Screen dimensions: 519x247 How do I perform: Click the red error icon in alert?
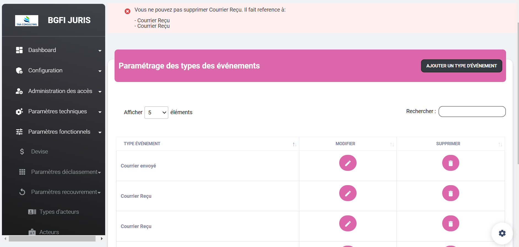(x=127, y=11)
